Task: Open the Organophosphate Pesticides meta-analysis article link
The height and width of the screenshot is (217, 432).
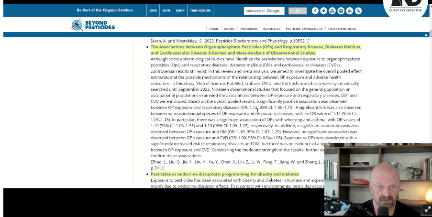Action: [256, 50]
